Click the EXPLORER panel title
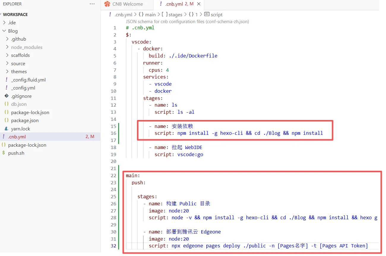This screenshot has height=256, width=386. point(12,4)
